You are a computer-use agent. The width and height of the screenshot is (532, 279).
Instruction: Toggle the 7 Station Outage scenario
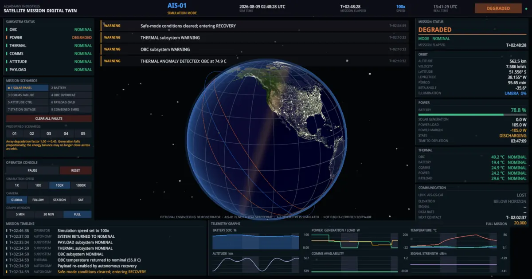(27, 109)
